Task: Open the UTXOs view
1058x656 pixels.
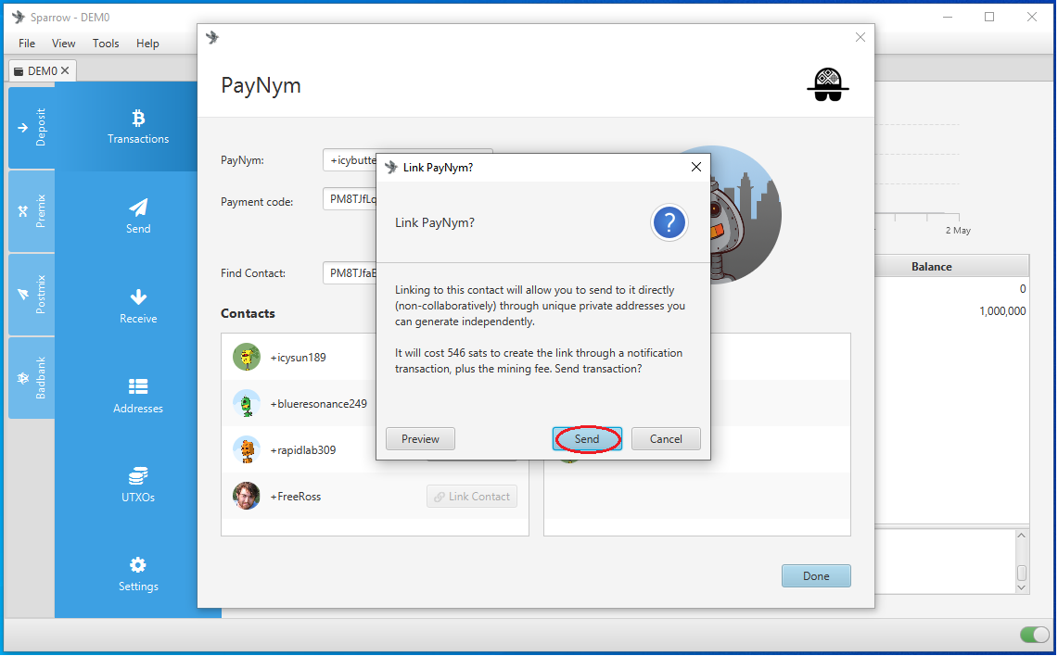Action: coord(137,485)
